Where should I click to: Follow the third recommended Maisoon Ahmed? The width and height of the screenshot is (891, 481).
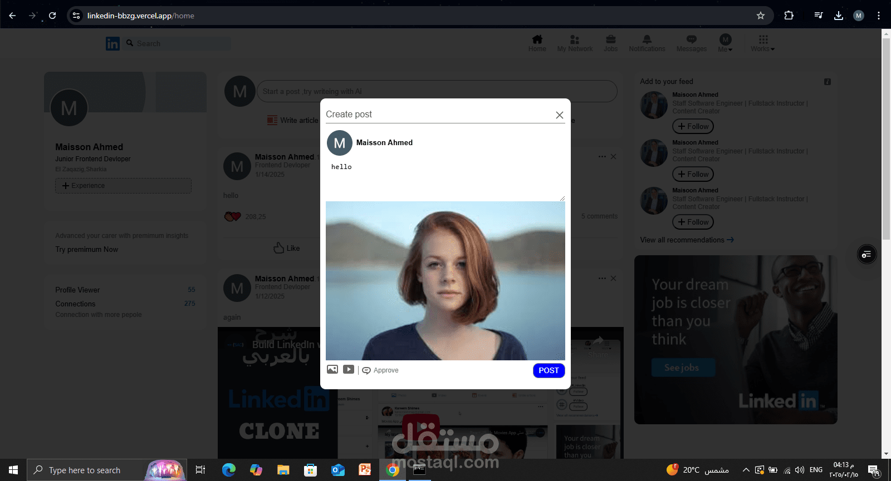[x=693, y=222]
